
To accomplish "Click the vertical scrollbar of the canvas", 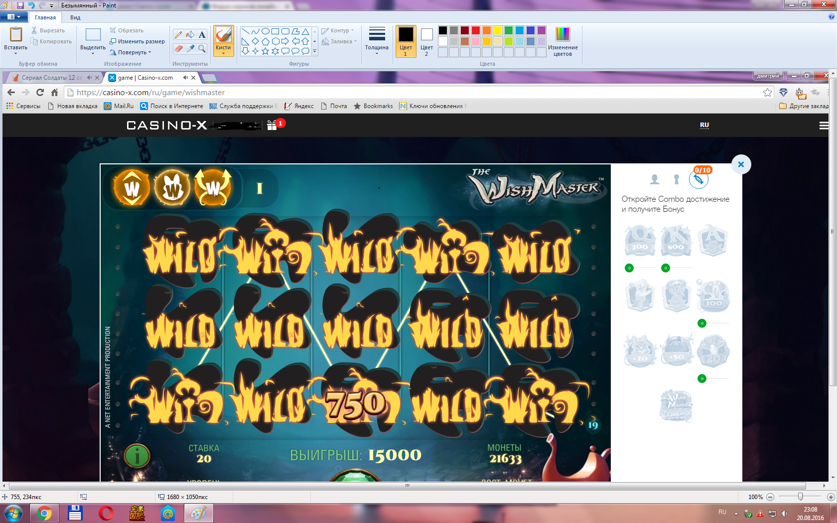I will pyautogui.click(x=833, y=231).
